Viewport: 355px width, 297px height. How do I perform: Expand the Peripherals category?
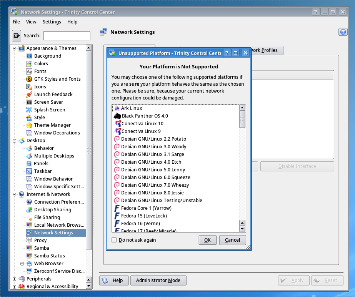15,279
